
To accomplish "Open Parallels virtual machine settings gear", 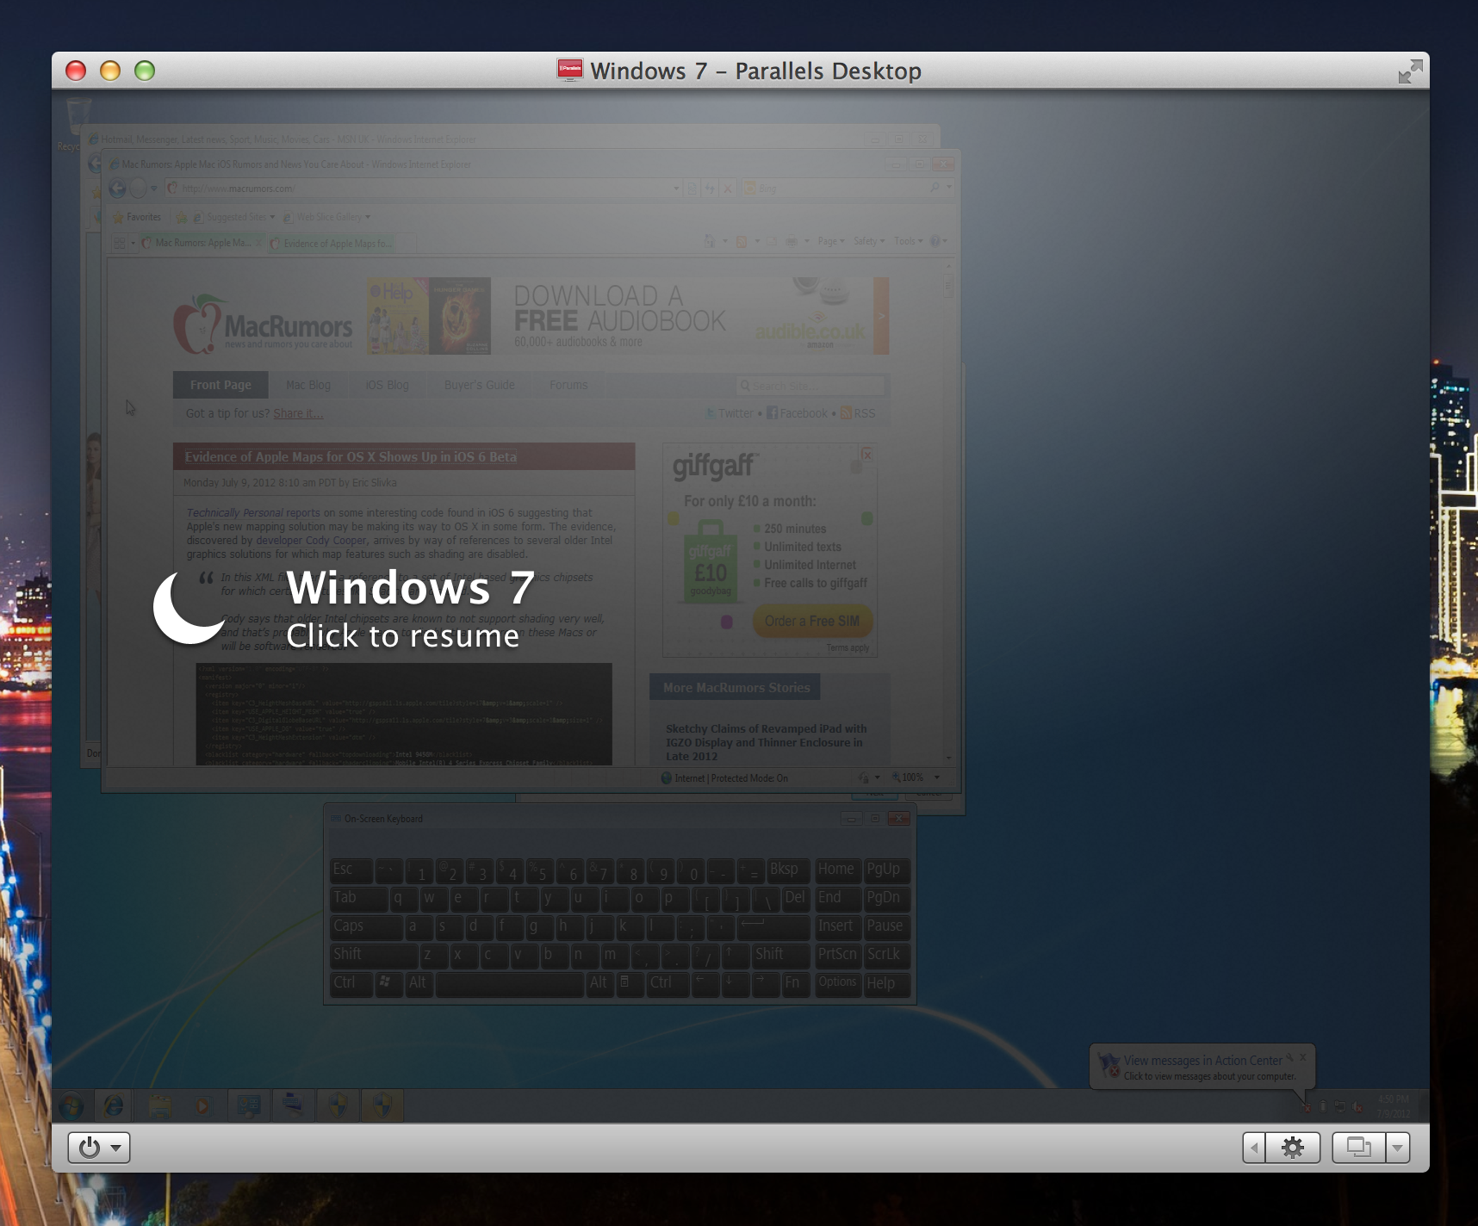I will [1293, 1148].
